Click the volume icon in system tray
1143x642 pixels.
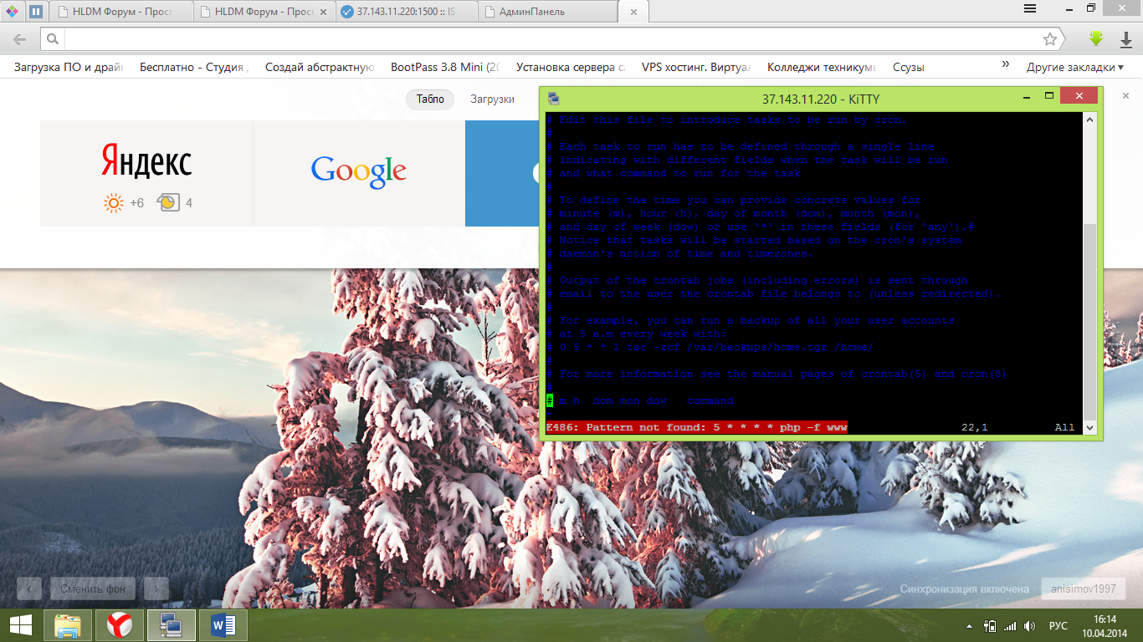1029,625
